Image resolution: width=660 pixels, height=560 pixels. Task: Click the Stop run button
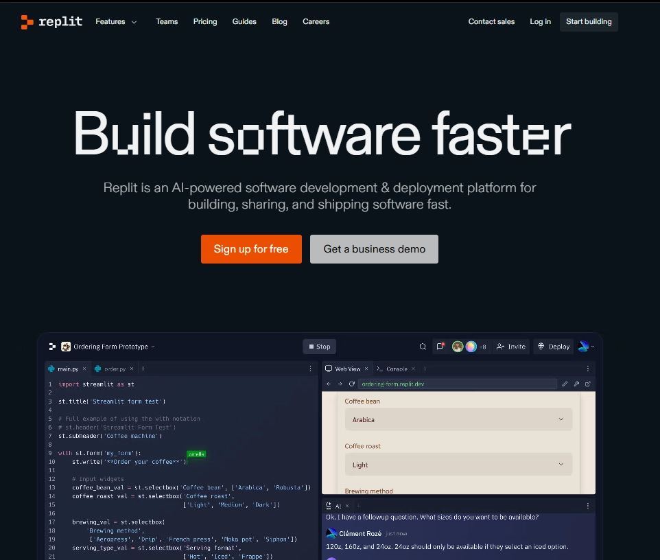[x=320, y=347]
